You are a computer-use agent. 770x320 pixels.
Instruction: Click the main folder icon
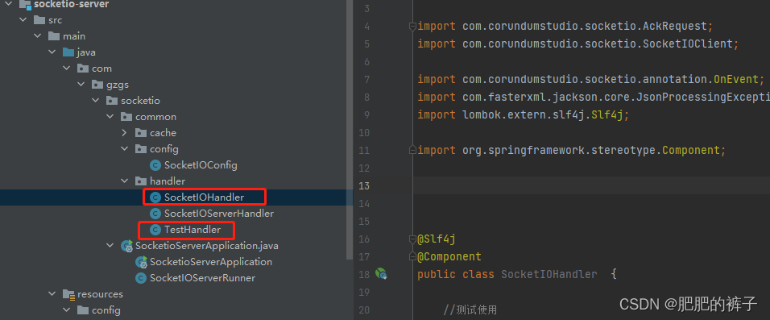pyautogui.click(x=54, y=36)
